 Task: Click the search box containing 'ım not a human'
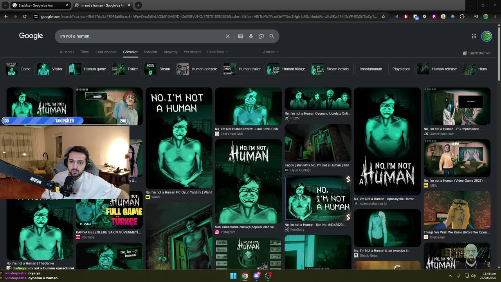141,36
